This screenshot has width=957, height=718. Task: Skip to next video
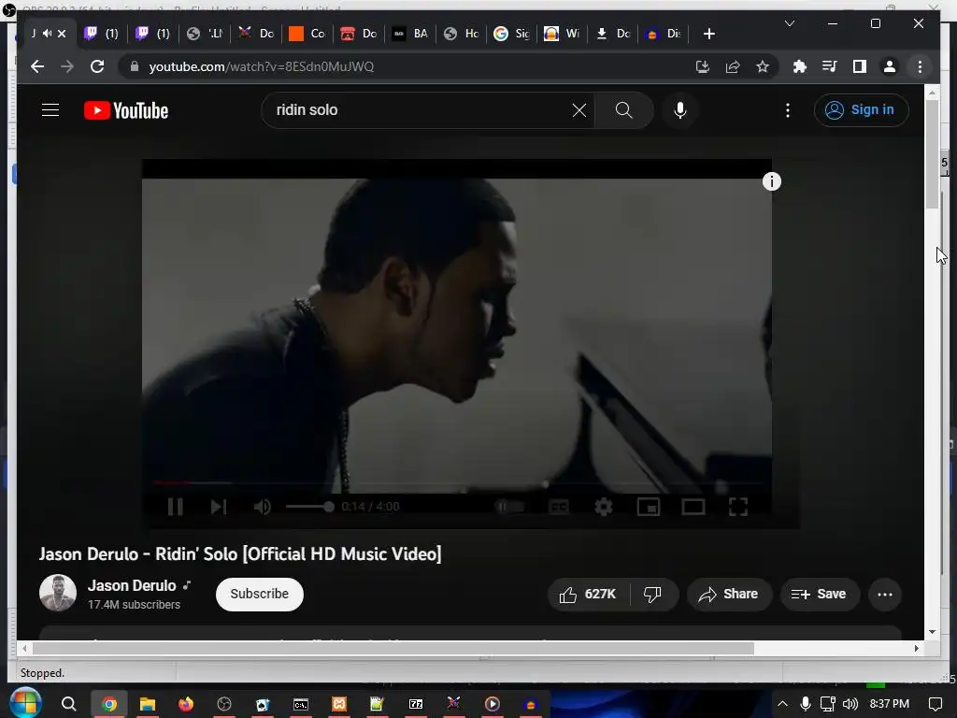(219, 506)
